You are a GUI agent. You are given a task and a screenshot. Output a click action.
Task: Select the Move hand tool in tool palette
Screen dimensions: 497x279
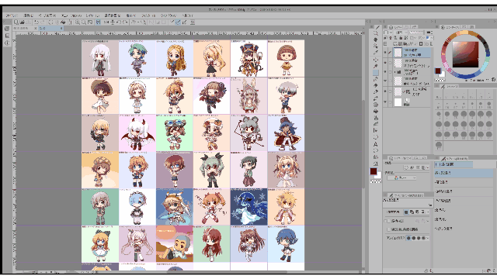pos(376,40)
